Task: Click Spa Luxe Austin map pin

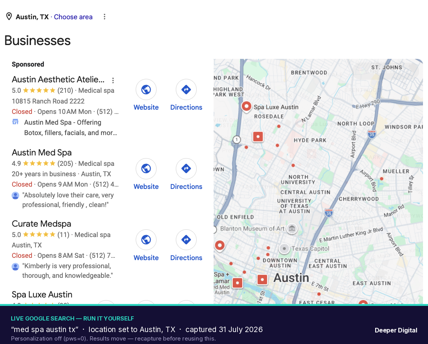Action: point(246,107)
